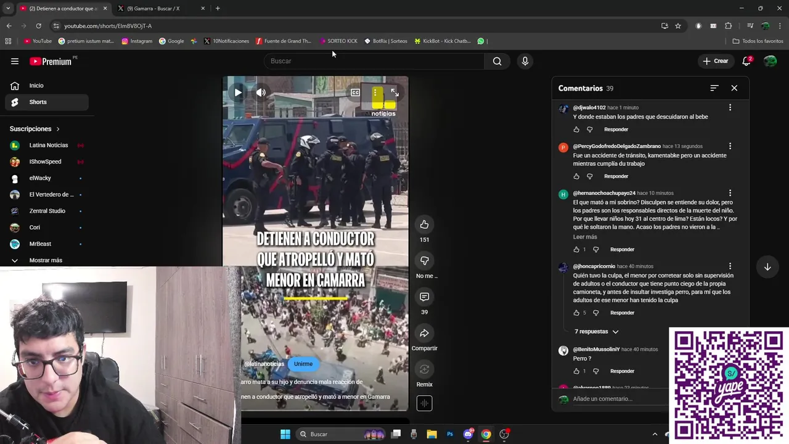
Task: Subscribe with the Unirme button
Action: tap(303, 364)
